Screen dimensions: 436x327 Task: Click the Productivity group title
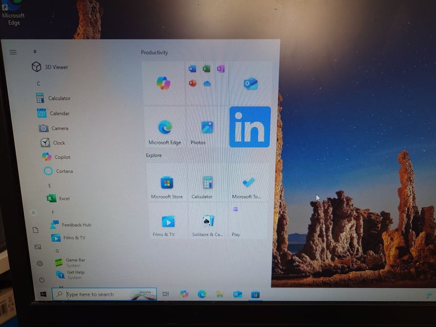154,52
